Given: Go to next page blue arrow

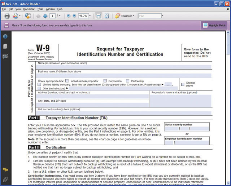Looking at the screenshot, I should [x=45, y=16].
